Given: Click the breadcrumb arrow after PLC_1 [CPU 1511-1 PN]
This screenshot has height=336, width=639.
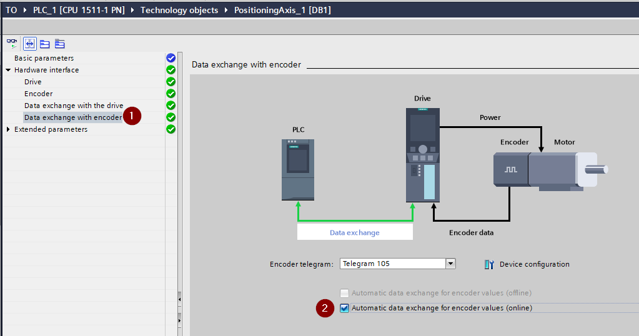Looking at the screenshot, I should click(x=132, y=10).
